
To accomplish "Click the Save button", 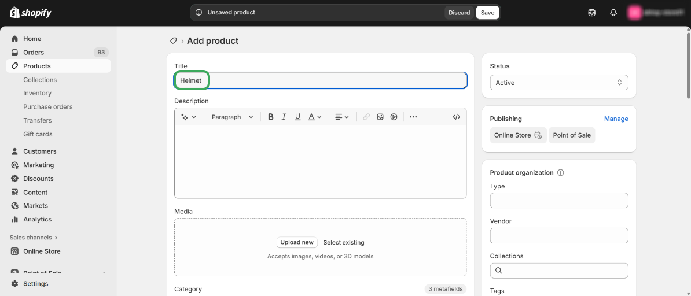I will pos(487,13).
